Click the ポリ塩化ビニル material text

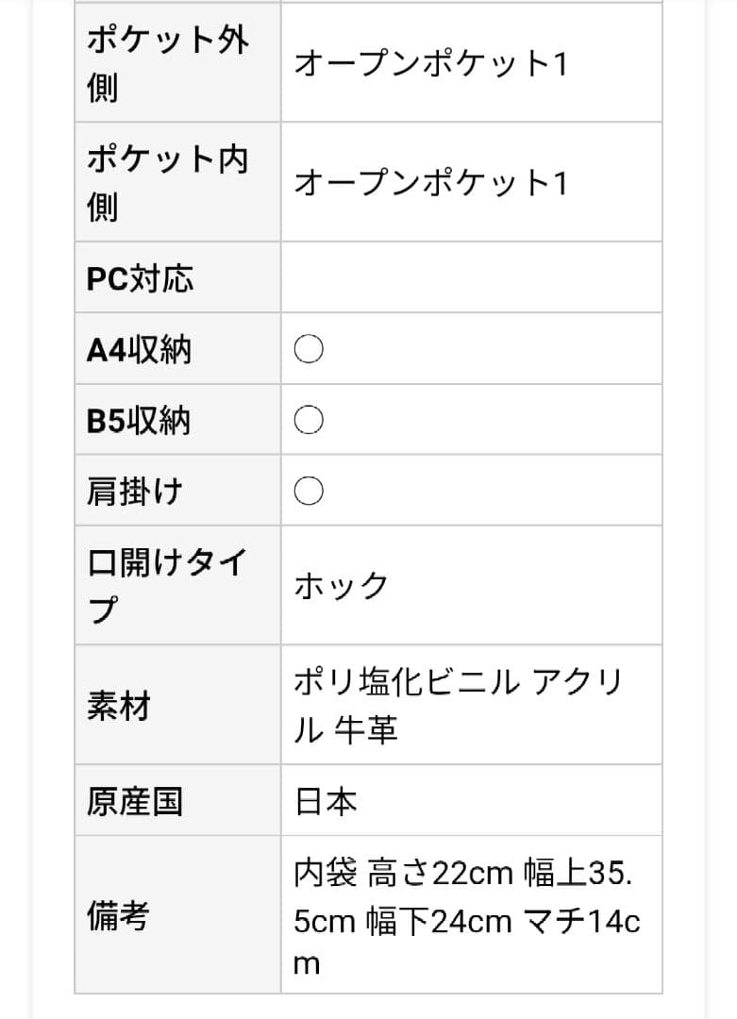coord(406,681)
